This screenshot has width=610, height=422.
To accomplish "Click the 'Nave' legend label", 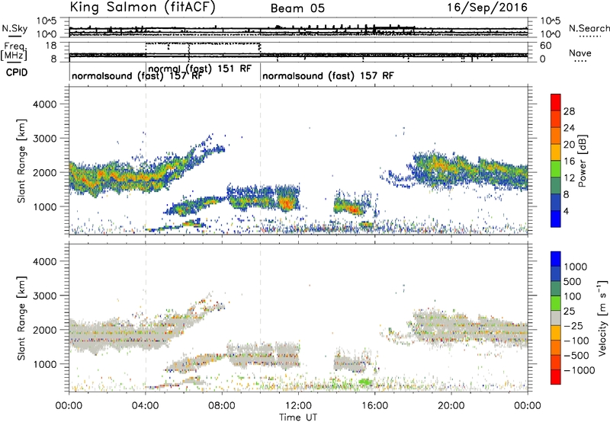I will tap(580, 53).
